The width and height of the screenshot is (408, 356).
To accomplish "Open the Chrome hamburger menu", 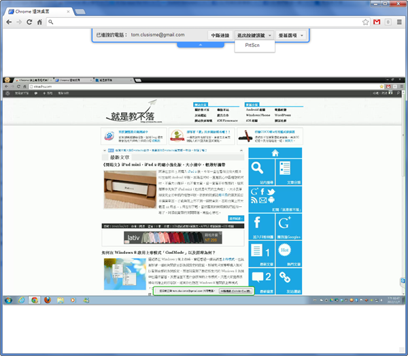I will [398, 22].
